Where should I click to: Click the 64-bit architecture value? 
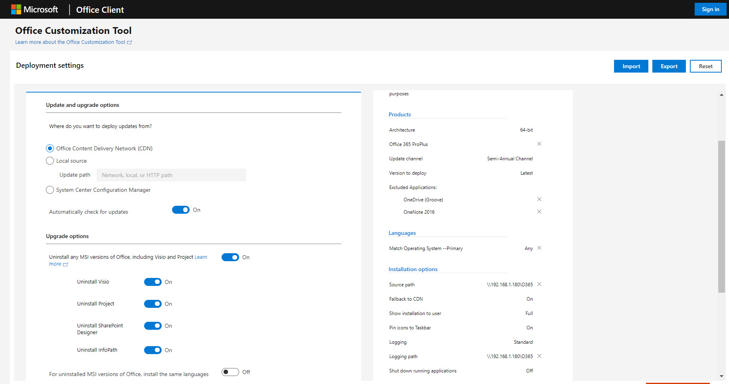526,130
